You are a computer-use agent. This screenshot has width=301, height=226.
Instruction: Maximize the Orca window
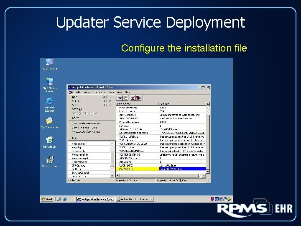(204, 87)
